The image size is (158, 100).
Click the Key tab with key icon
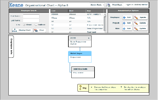pos(83,88)
